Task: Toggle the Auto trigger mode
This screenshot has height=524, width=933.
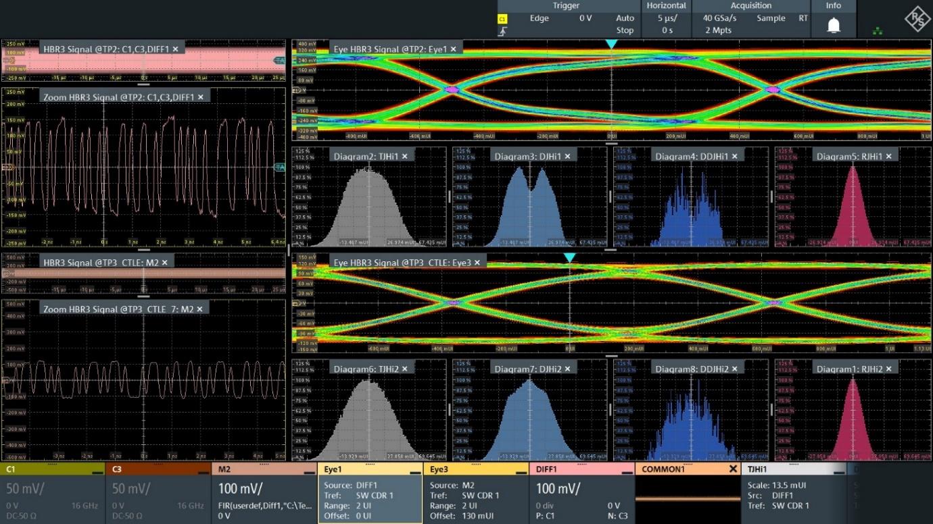Action: point(625,18)
